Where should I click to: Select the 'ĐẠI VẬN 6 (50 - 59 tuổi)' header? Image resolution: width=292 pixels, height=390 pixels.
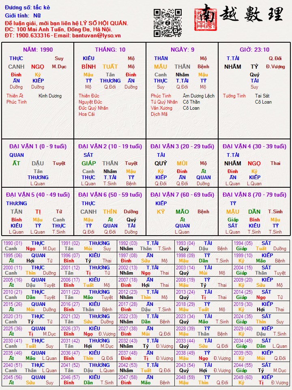pyautogui.click(x=110, y=195)
